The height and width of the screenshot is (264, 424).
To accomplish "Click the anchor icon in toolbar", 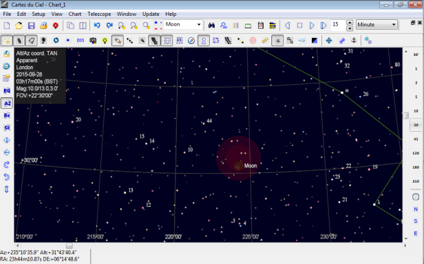I will point(354,41).
